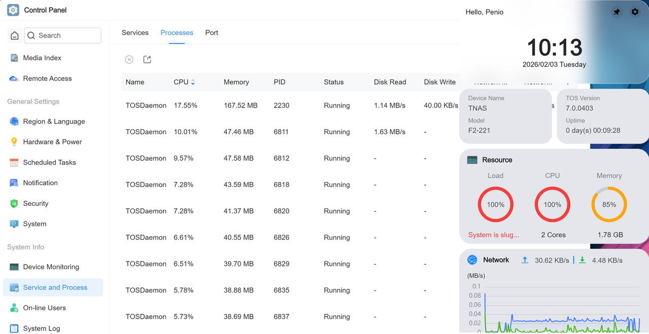Select the Processes tab
Image resolution: width=649 pixels, height=334 pixels.
(x=177, y=32)
